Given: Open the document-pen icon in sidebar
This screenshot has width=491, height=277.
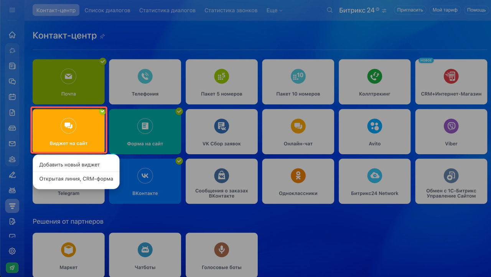Looking at the screenshot, I should 12,221.
